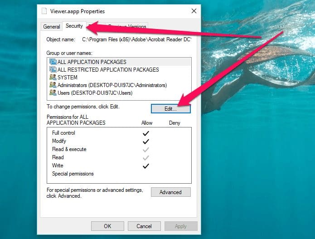Screen dimensions: 315x239
Task: Click the Write Allow checkmark
Action: [146, 166]
